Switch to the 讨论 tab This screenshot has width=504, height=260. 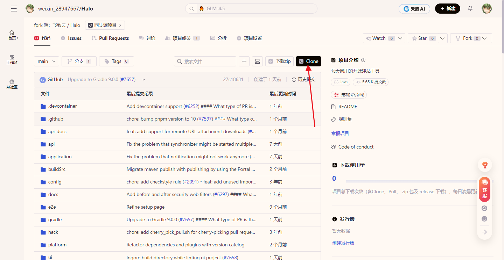147,38
